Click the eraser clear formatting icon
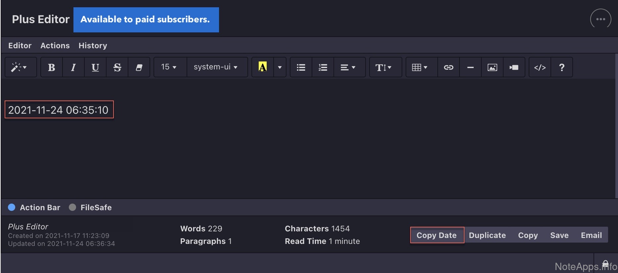Screen dimensions: 618x273 click(x=139, y=67)
